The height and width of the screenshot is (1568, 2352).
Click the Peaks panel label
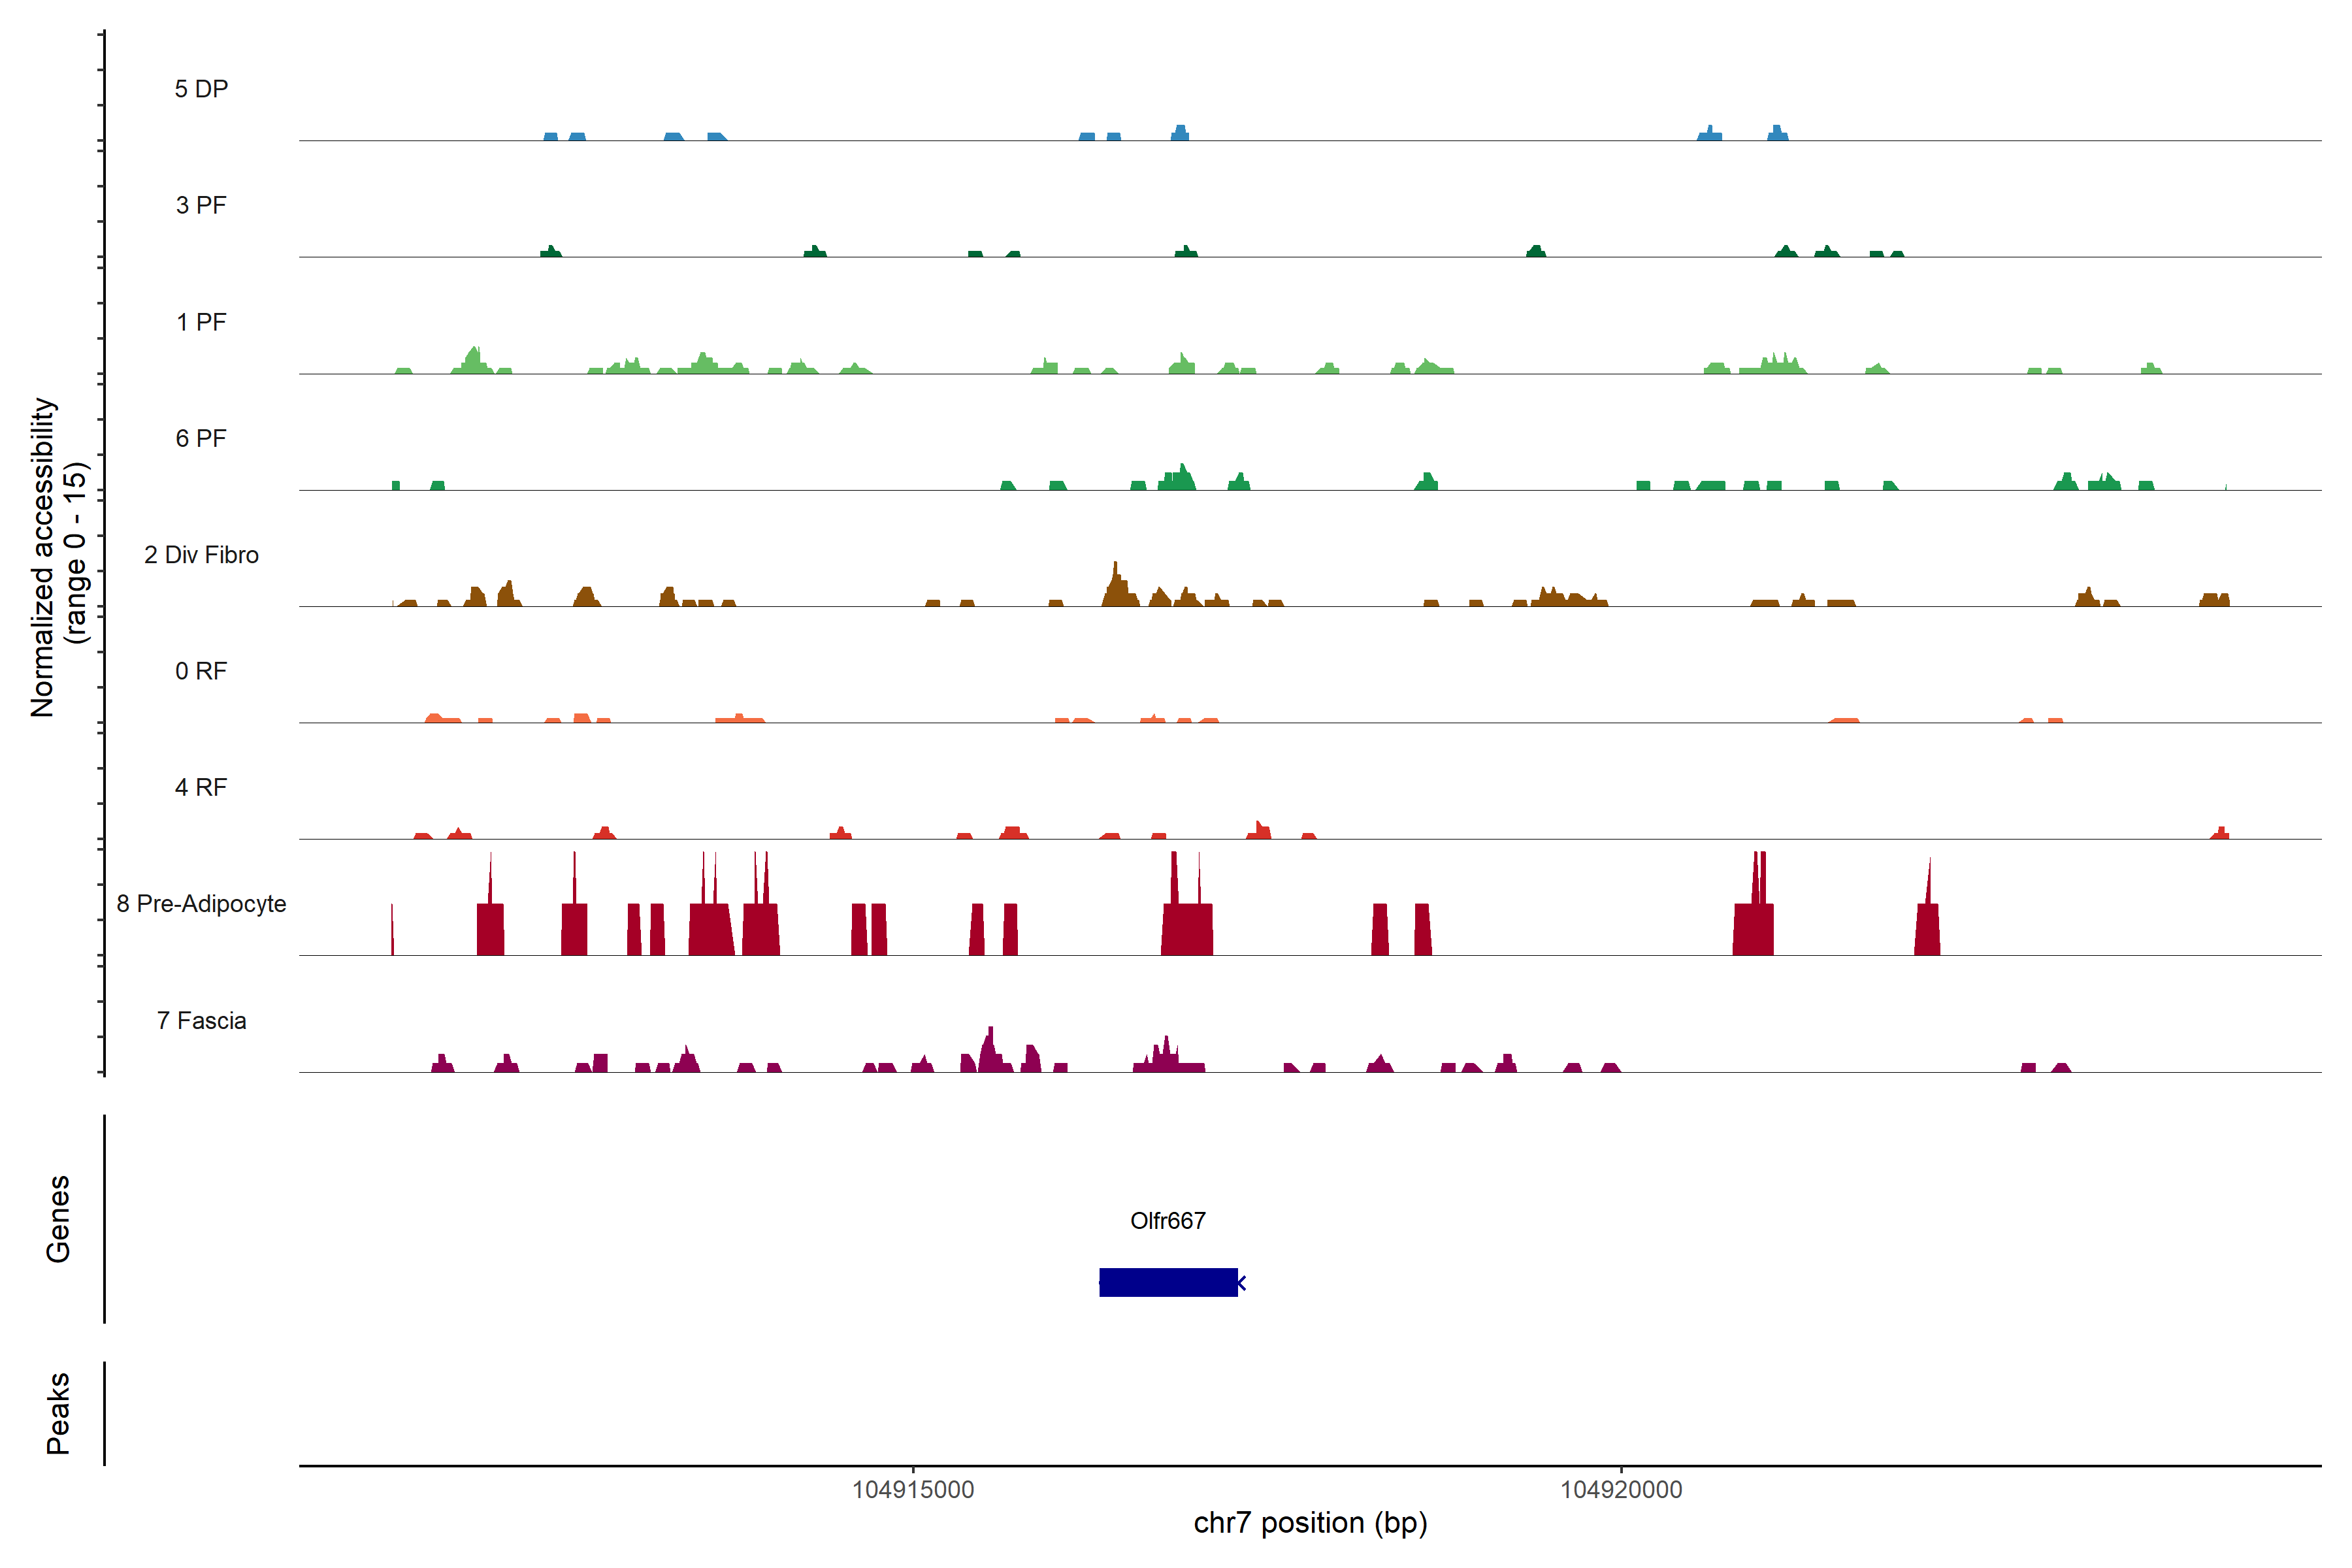58,1413
